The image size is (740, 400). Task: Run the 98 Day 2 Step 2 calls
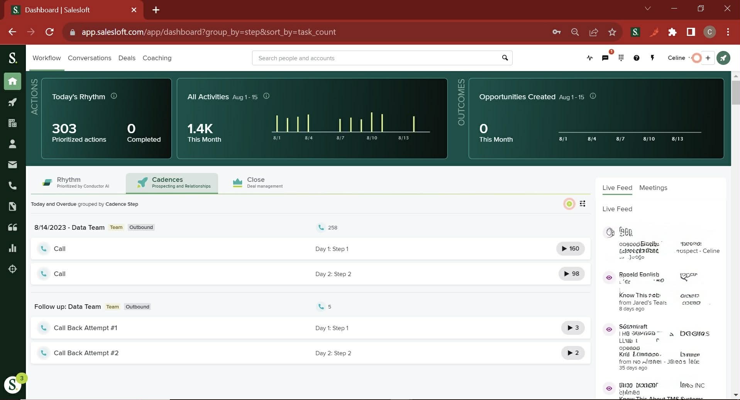coord(572,274)
